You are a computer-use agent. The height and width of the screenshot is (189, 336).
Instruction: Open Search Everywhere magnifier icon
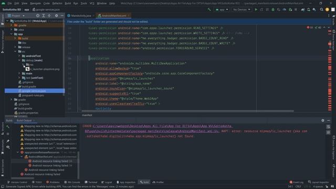click(321, 9)
